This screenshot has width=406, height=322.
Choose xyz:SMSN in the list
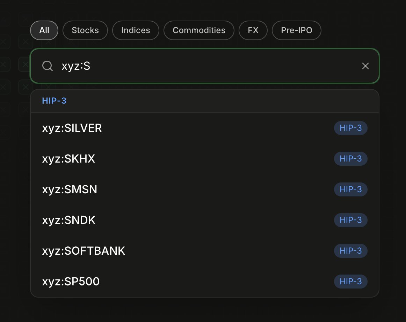coord(205,189)
